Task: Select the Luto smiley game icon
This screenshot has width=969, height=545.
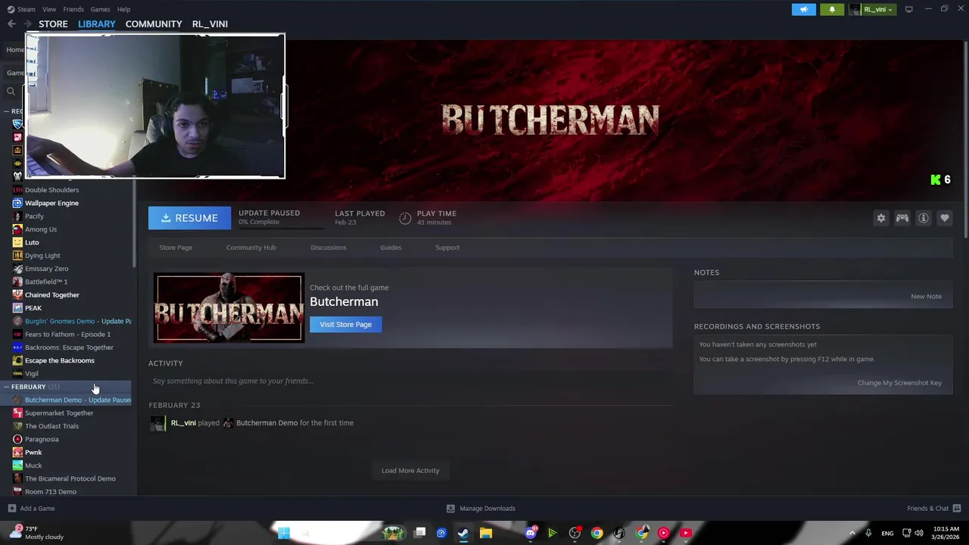Action: click(17, 242)
